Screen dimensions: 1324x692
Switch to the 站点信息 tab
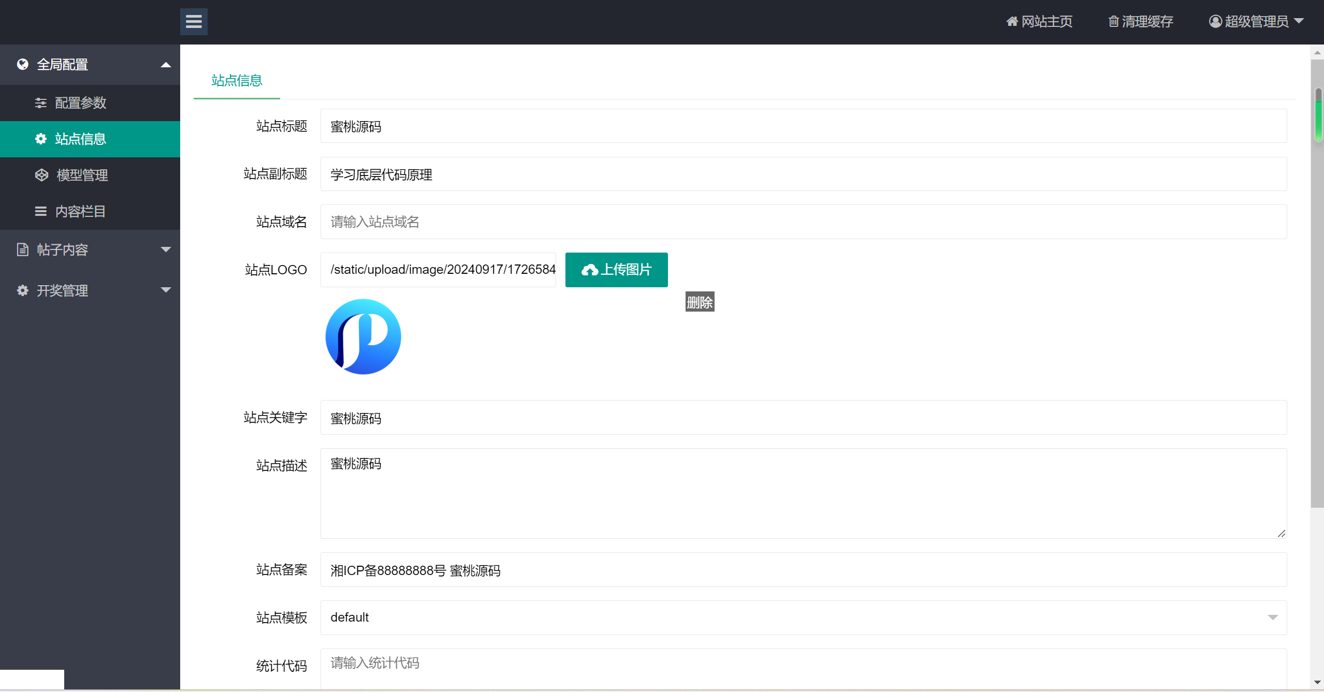[x=237, y=80]
